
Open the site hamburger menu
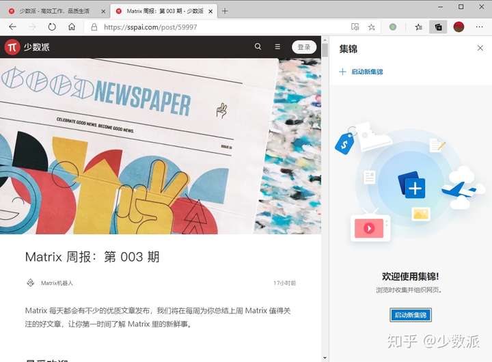(x=277, y=46)
